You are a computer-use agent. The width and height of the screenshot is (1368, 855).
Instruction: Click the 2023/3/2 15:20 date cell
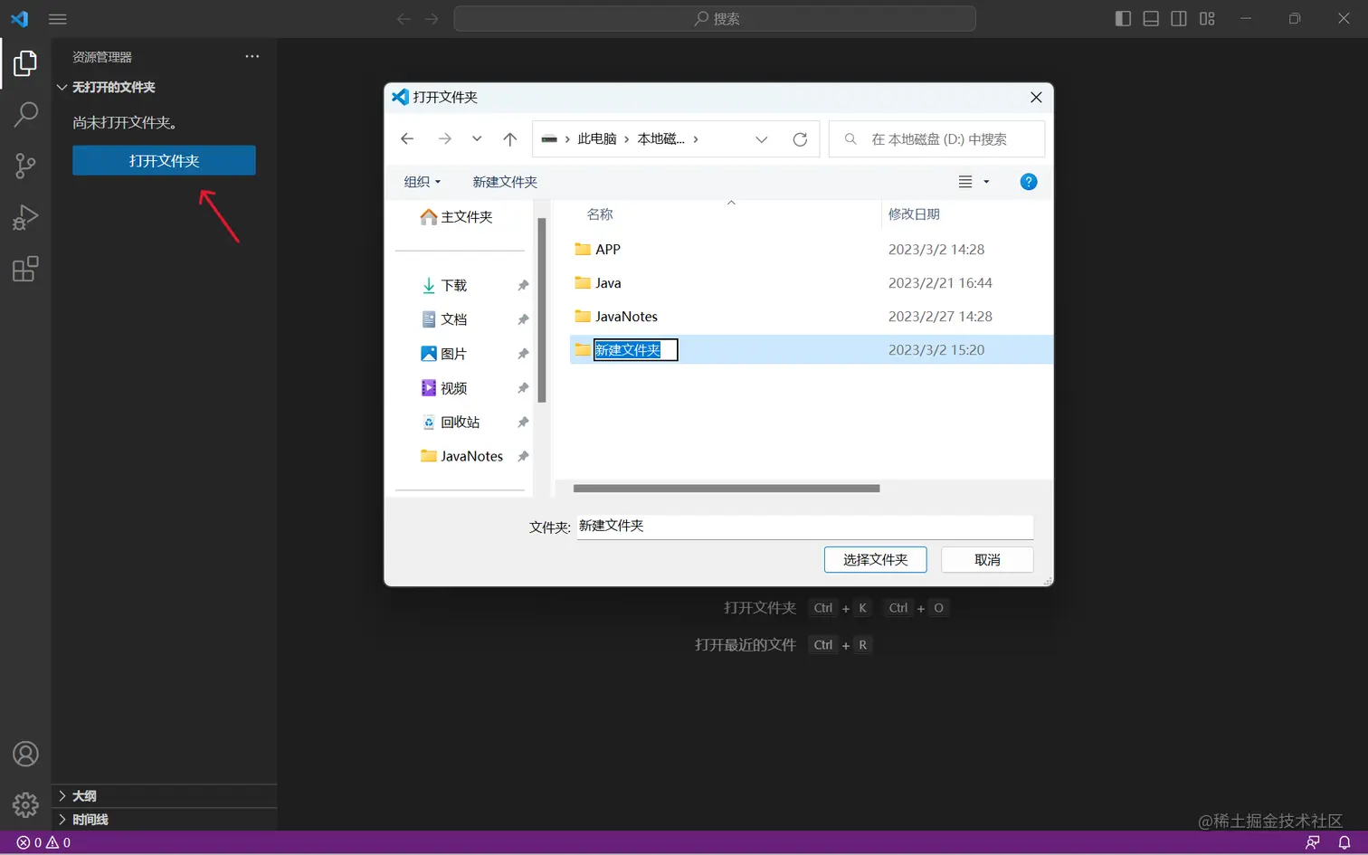click(x=936, y=350)
